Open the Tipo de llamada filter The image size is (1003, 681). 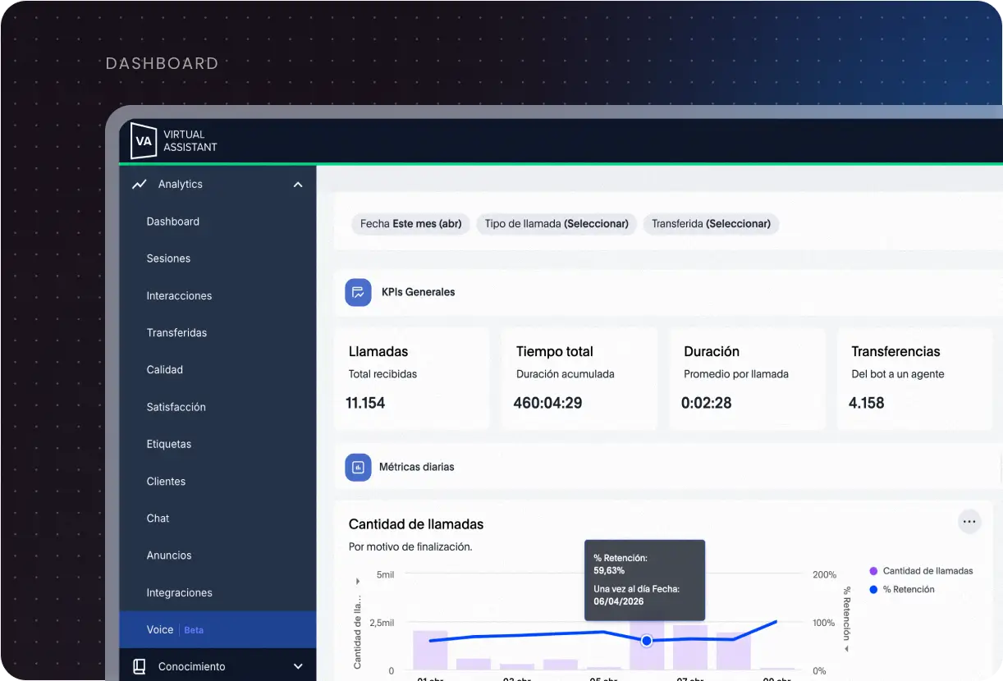click(x=556, y=224)
